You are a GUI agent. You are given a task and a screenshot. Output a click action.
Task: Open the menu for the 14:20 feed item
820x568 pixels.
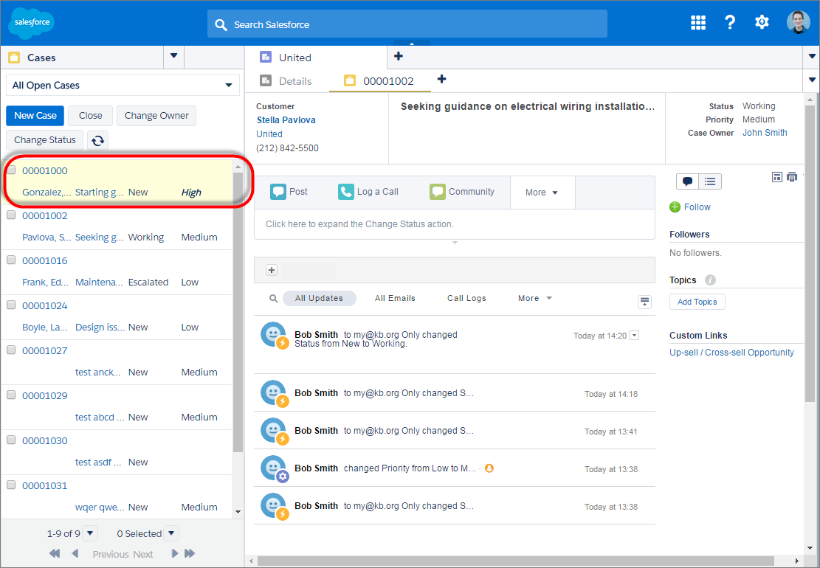click(x=634, y=336)
